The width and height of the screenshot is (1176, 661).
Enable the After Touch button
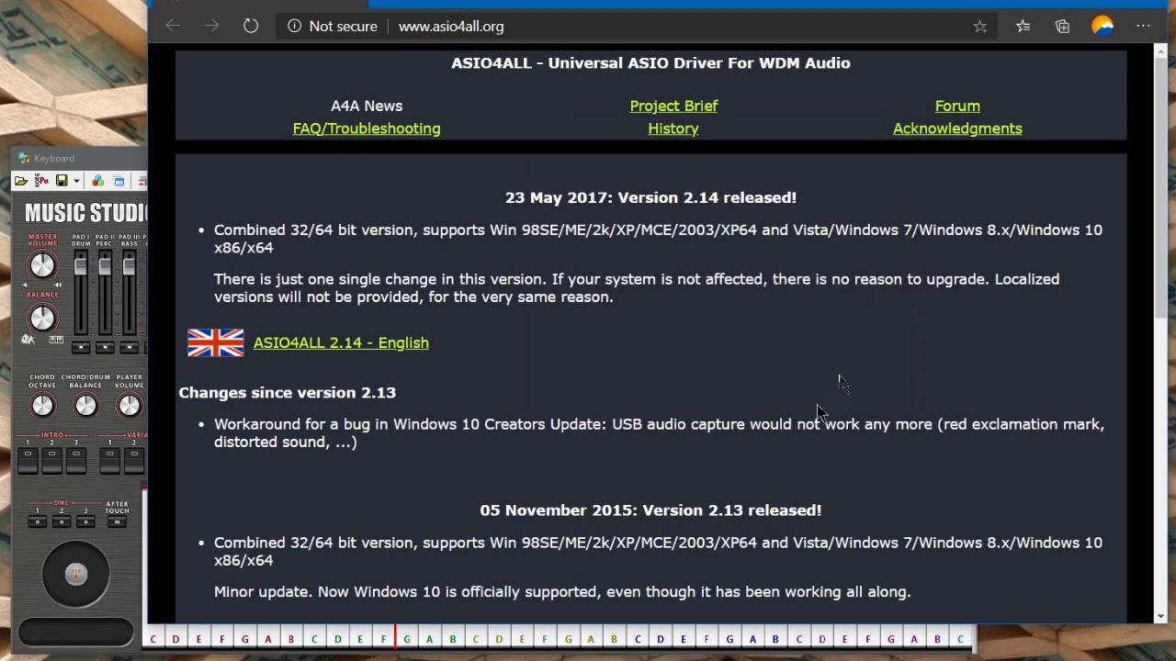pos(117,521)
